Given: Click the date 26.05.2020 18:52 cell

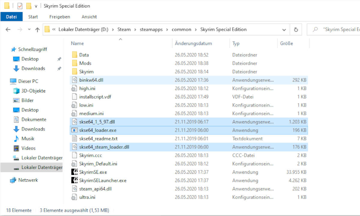Looking at the screenshot, I should point(191,55).
